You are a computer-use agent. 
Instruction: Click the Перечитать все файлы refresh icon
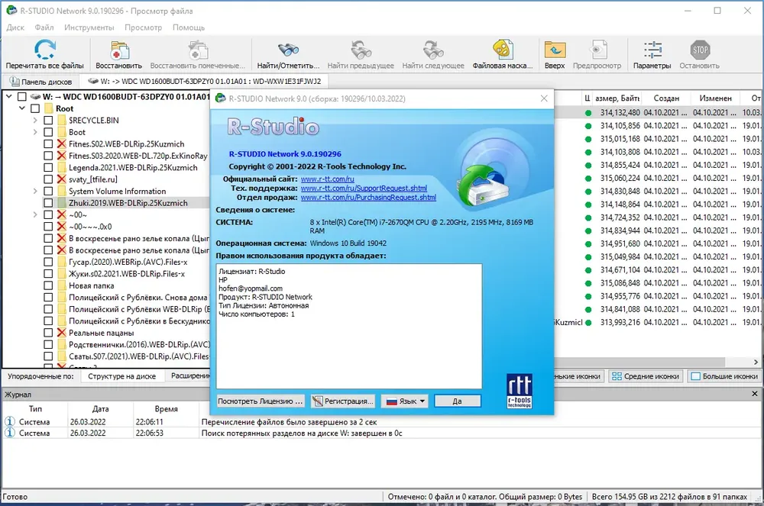[45, 50]
